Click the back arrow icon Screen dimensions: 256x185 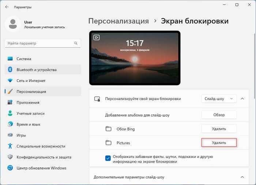pos(7,7)
